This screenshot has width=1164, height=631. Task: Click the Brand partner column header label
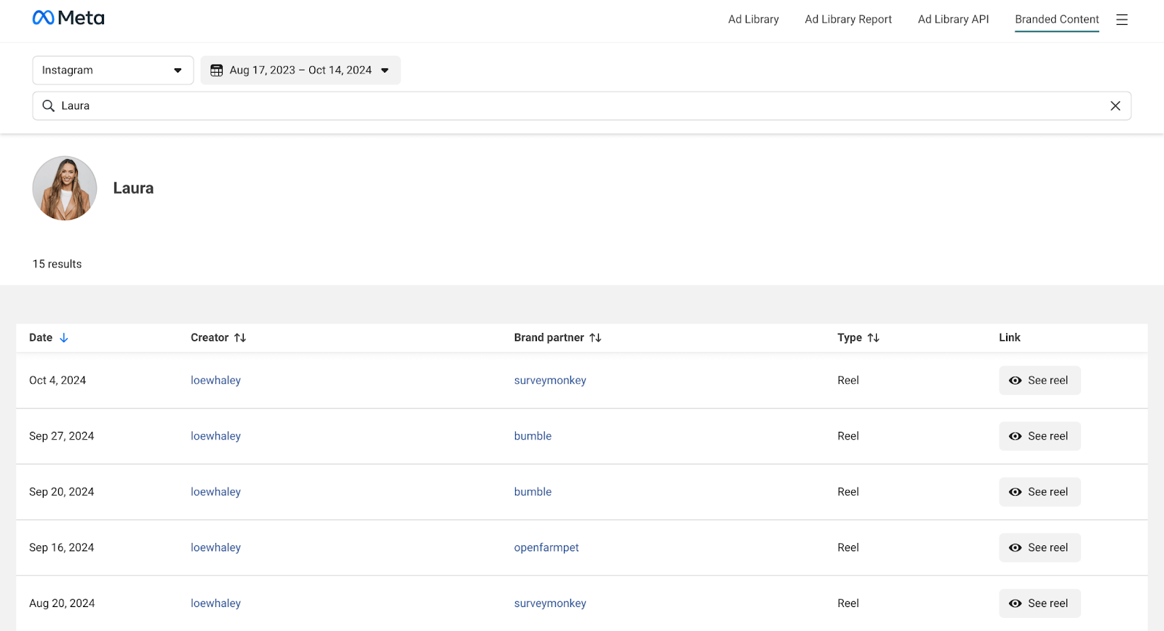[549, 338]
